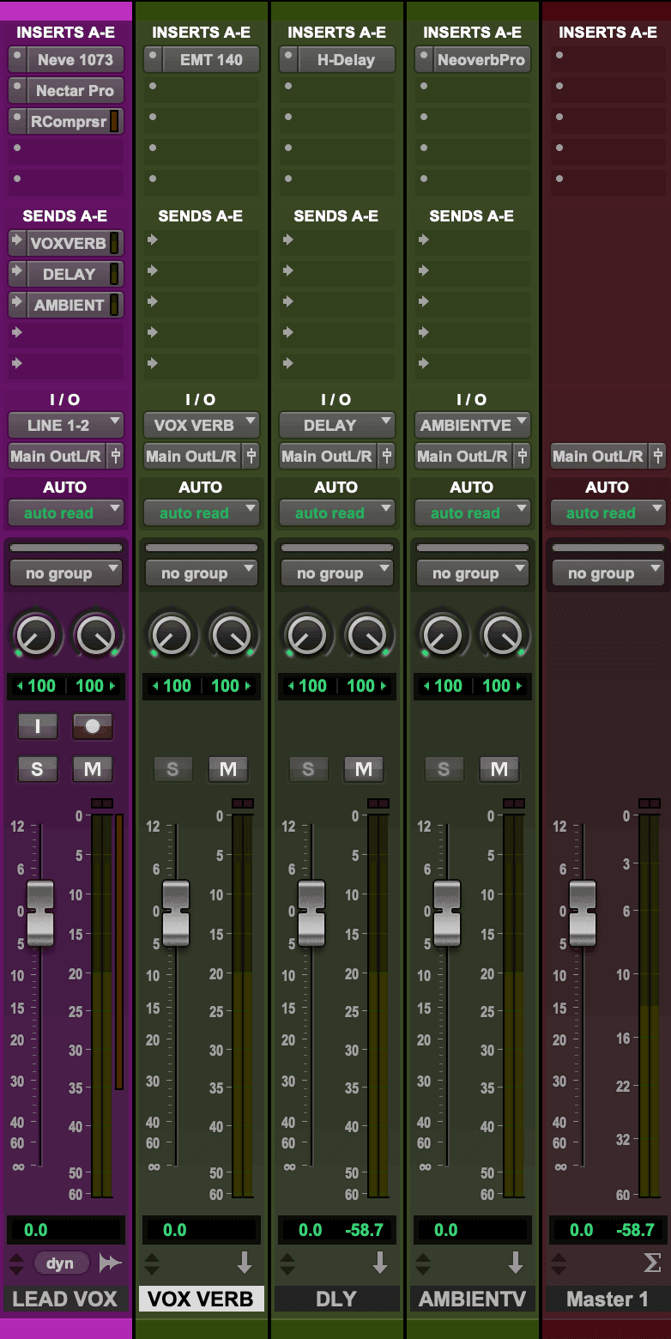
Task: Click the AMBIENTV volume fader handle
Action: coord(447,912)
